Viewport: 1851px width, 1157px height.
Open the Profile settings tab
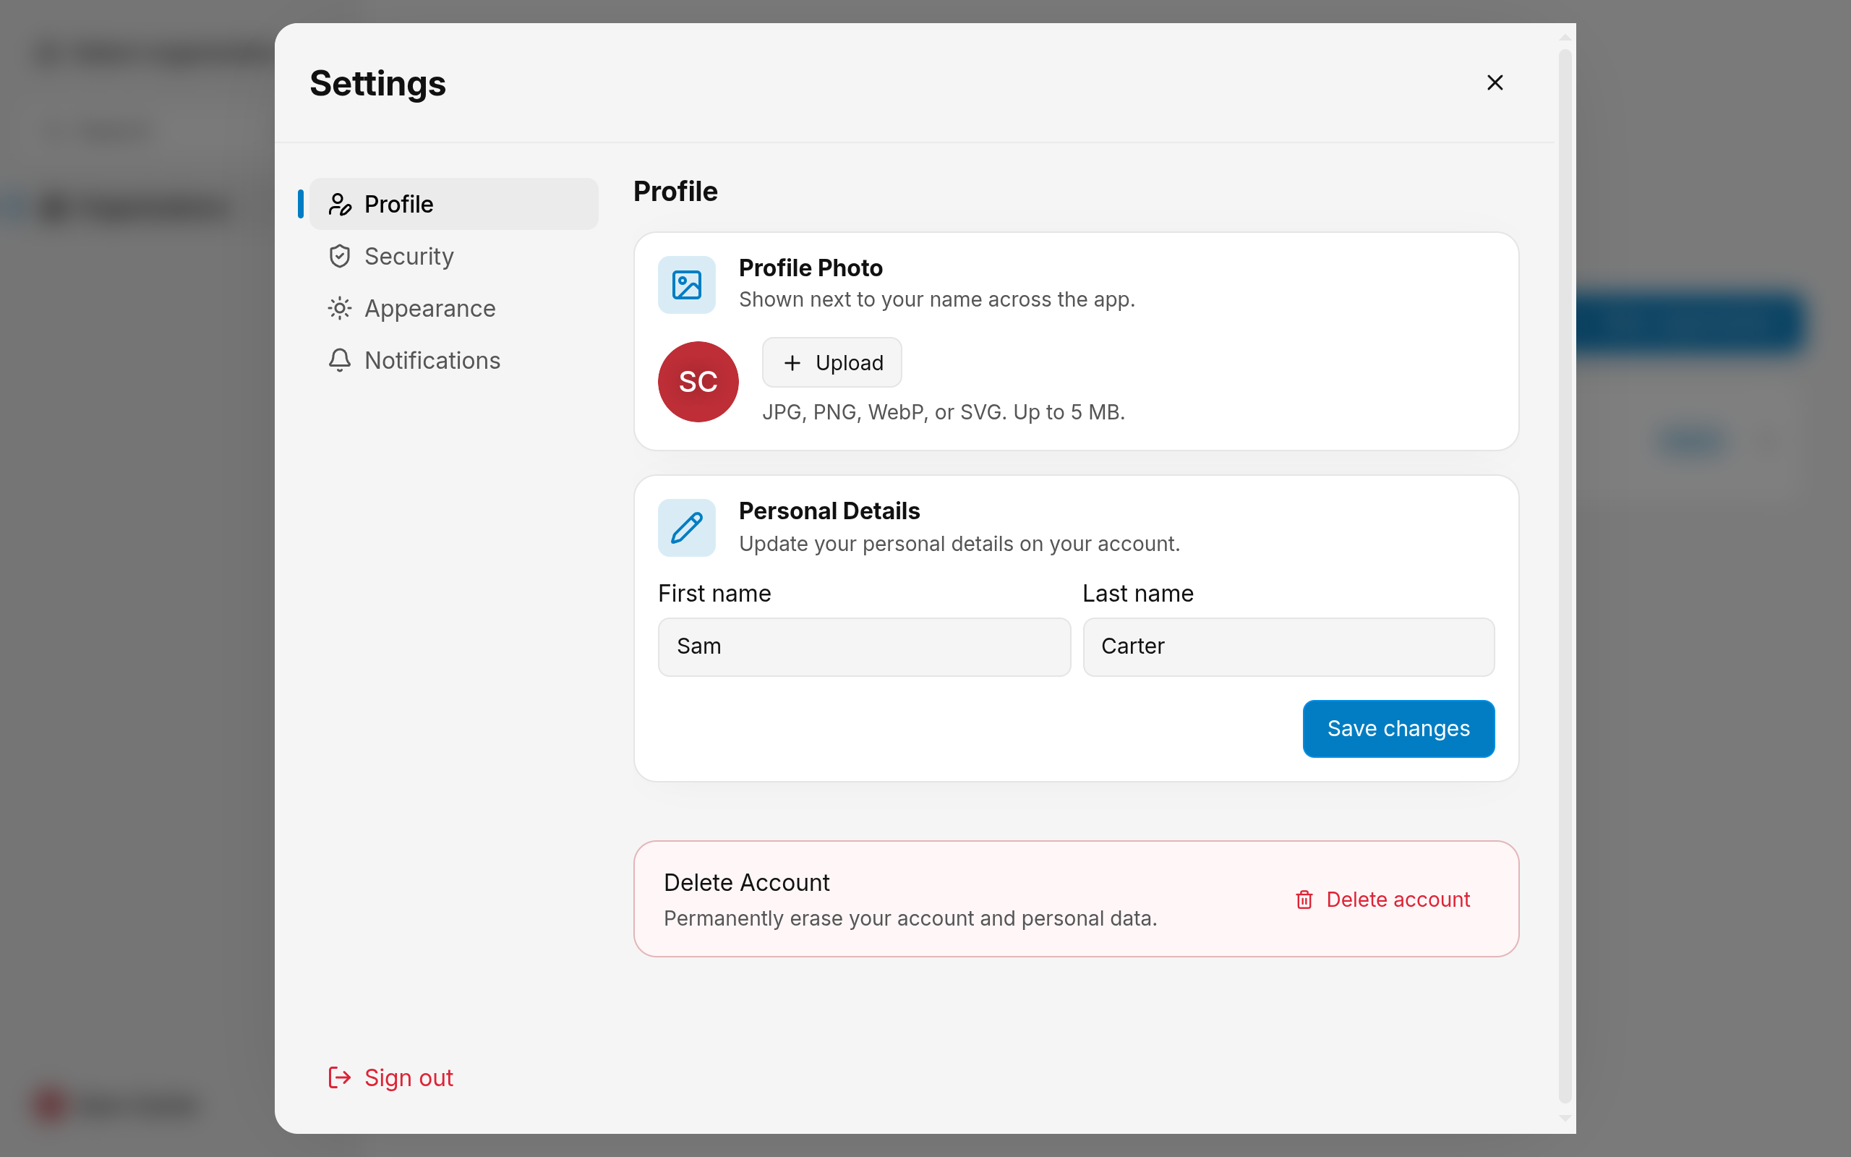pos(453,205)
